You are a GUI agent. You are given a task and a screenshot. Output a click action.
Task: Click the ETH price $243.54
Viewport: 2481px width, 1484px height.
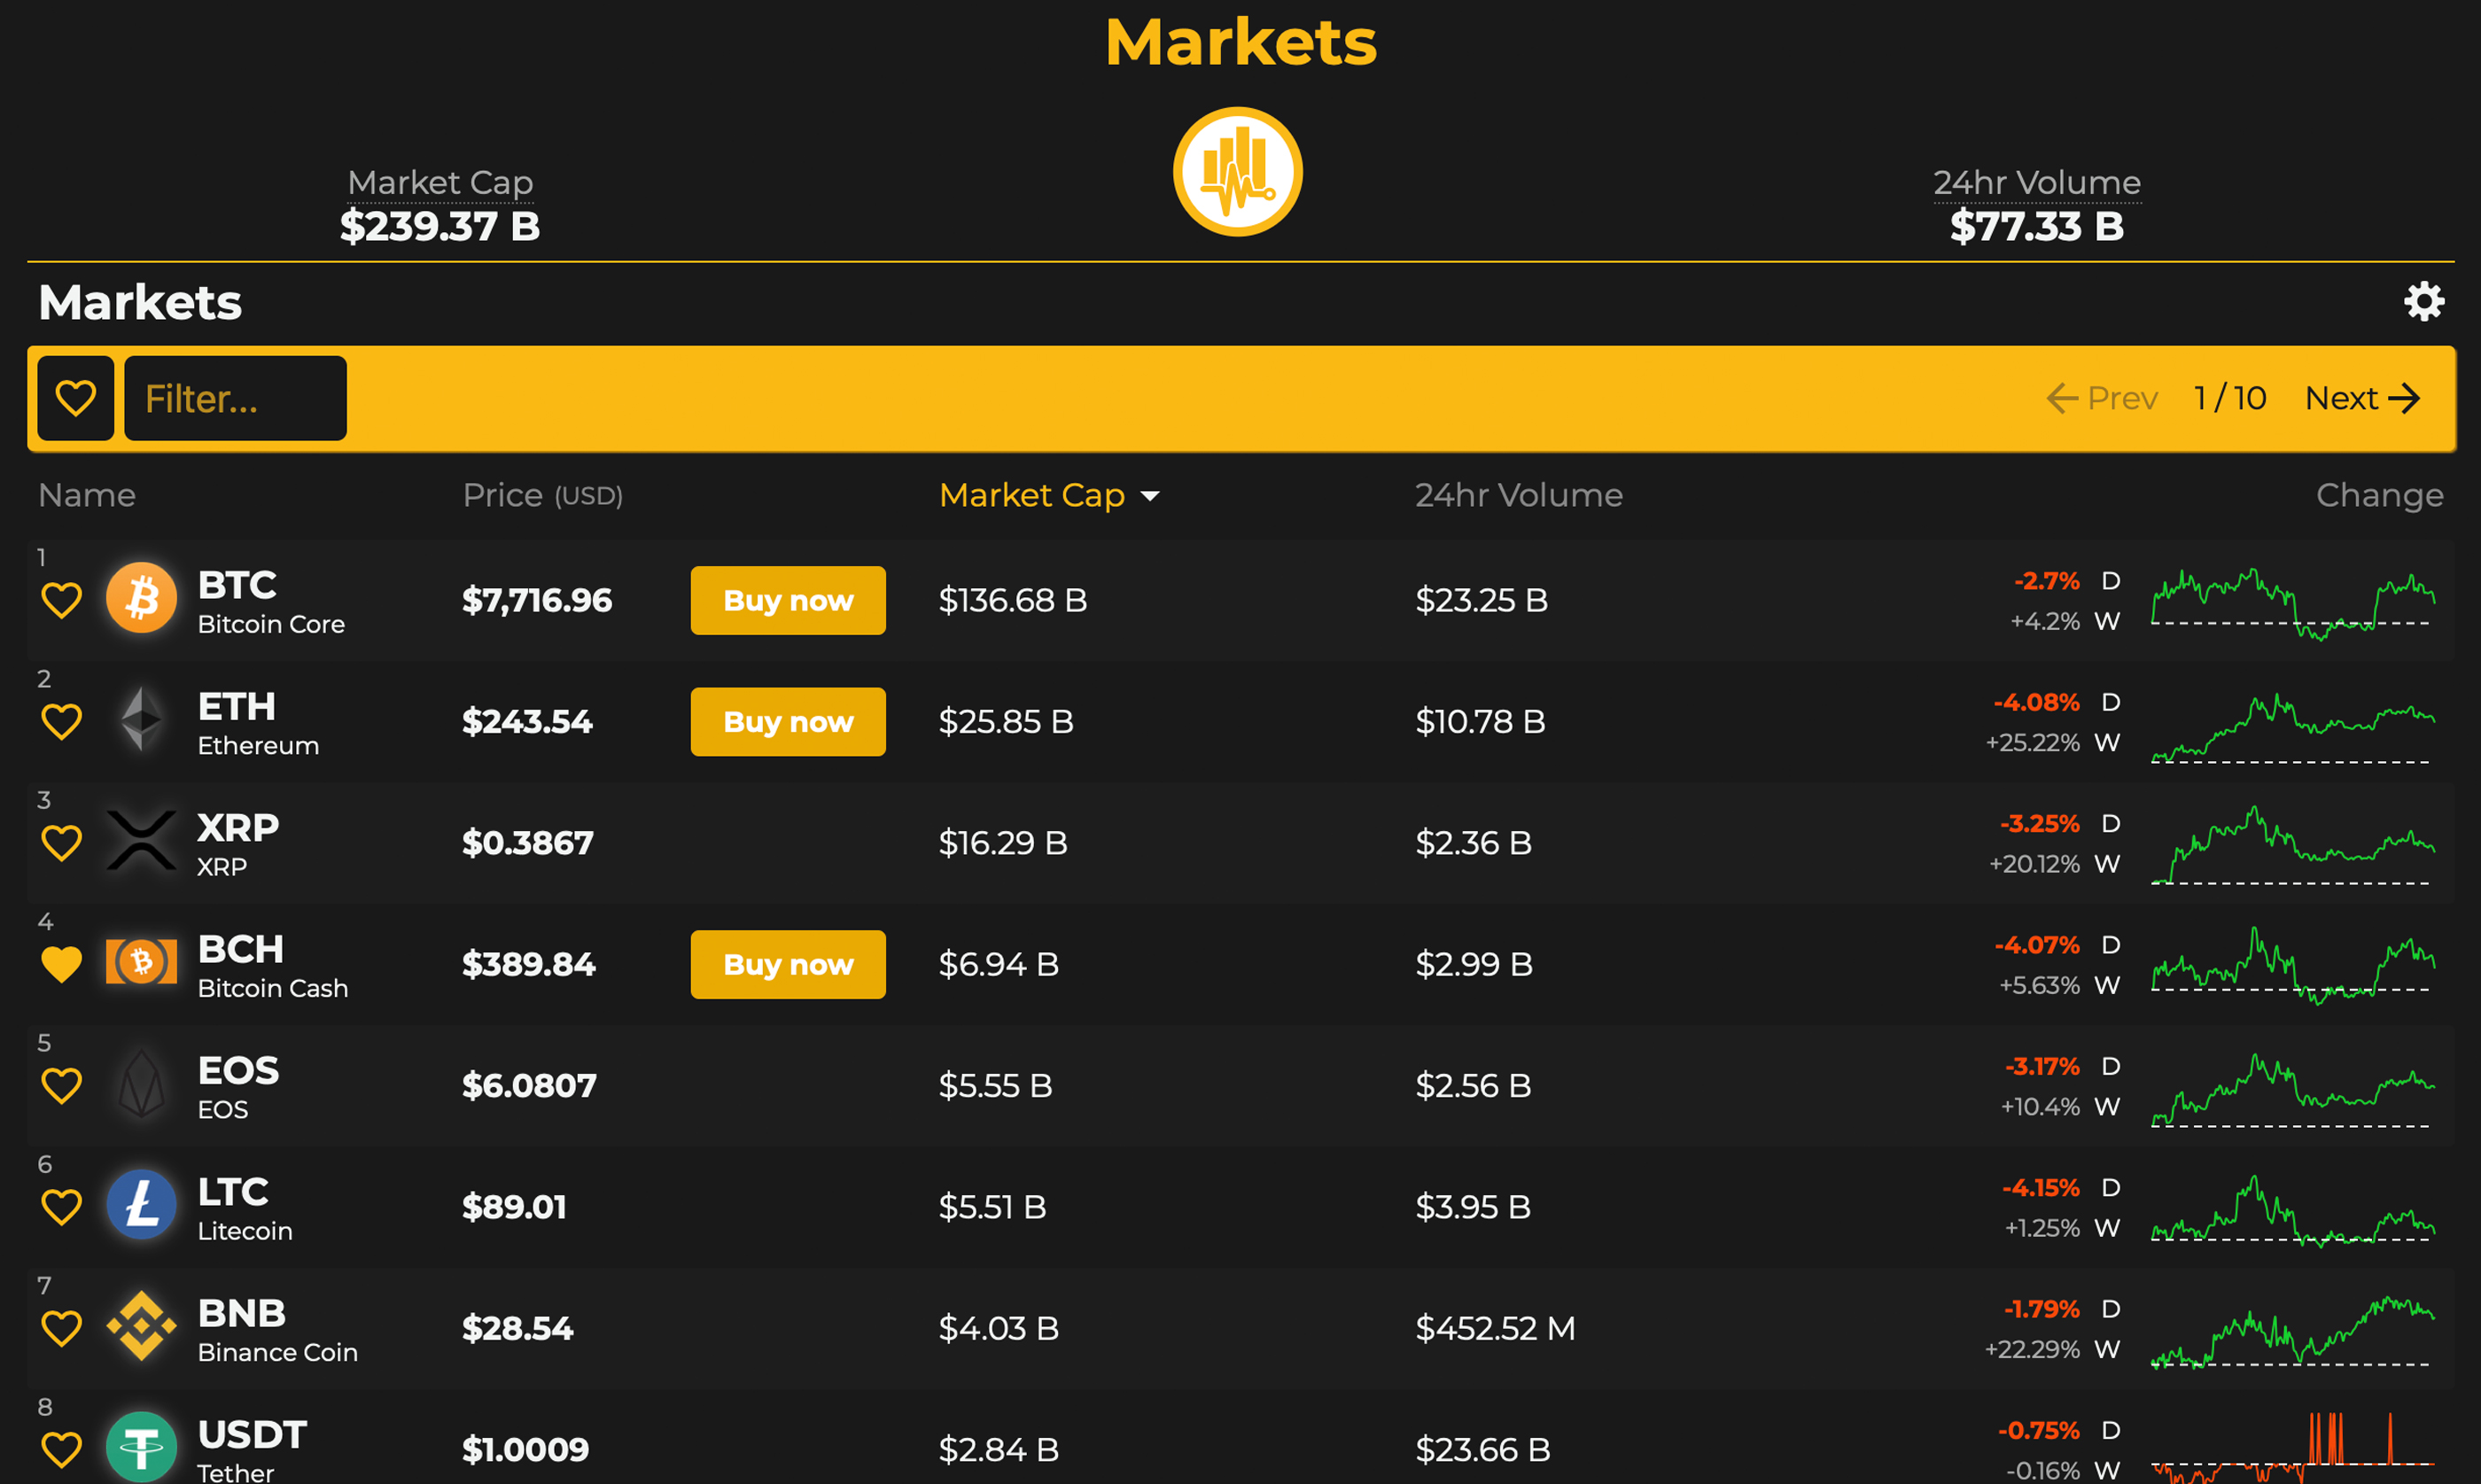(527, 722)
